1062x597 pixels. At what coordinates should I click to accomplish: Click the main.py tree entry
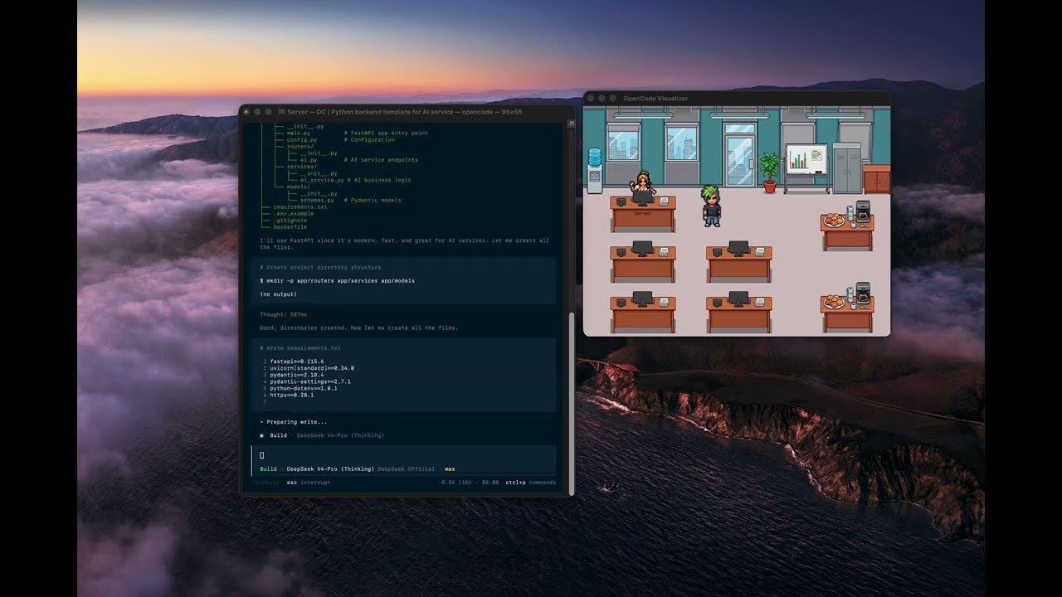click(299, 133)
